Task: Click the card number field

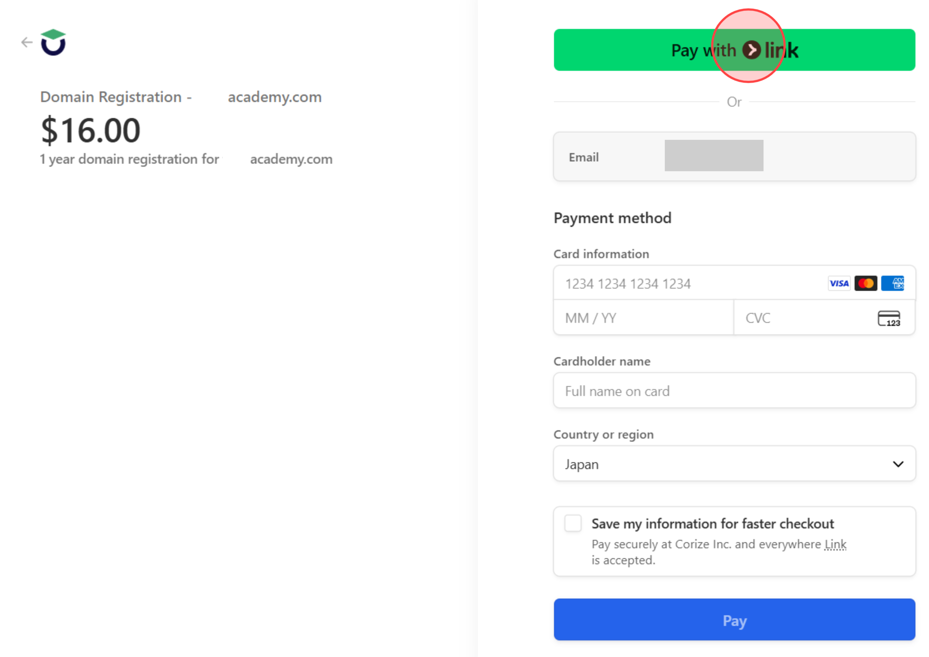Action: (x=688, y=283)
